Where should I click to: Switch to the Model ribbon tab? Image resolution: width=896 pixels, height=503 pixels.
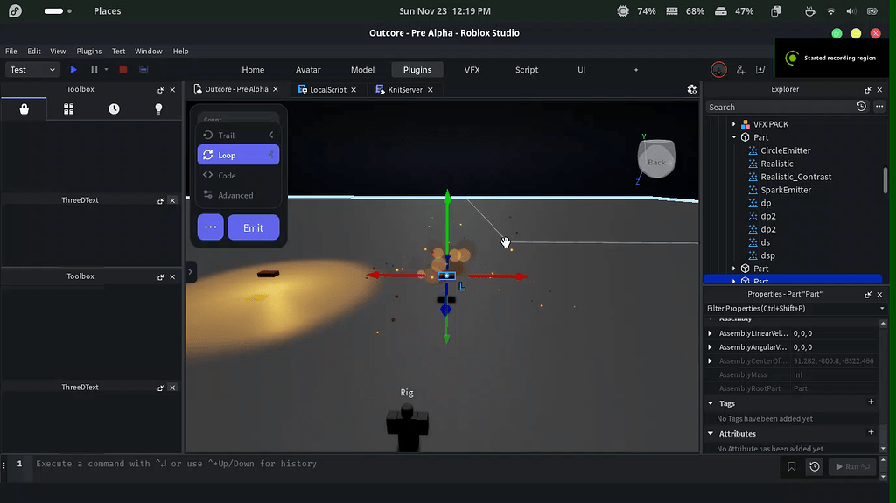click(362, 70)
